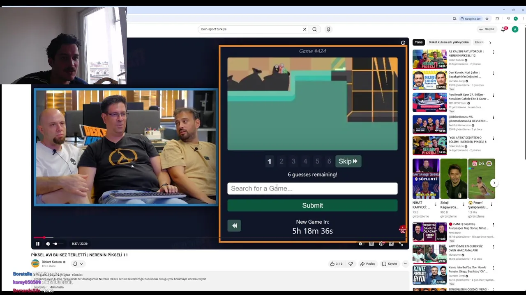Click the Google'a Sor lens button

(471, 18)
